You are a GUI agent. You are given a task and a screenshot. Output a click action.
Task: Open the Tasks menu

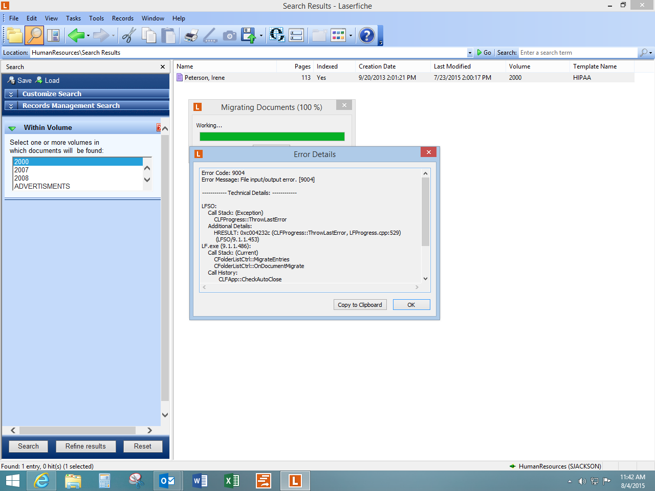click(73, 18)
